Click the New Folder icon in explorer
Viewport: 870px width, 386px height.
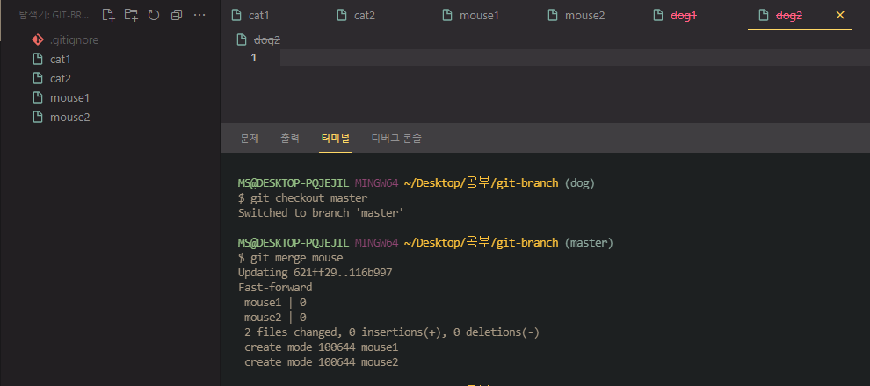pyautogui.click(x=131, y=15)
